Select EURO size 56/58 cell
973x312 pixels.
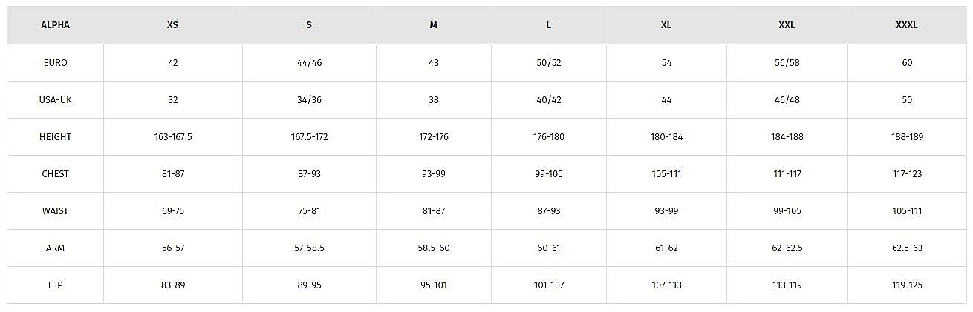point(787,63)
